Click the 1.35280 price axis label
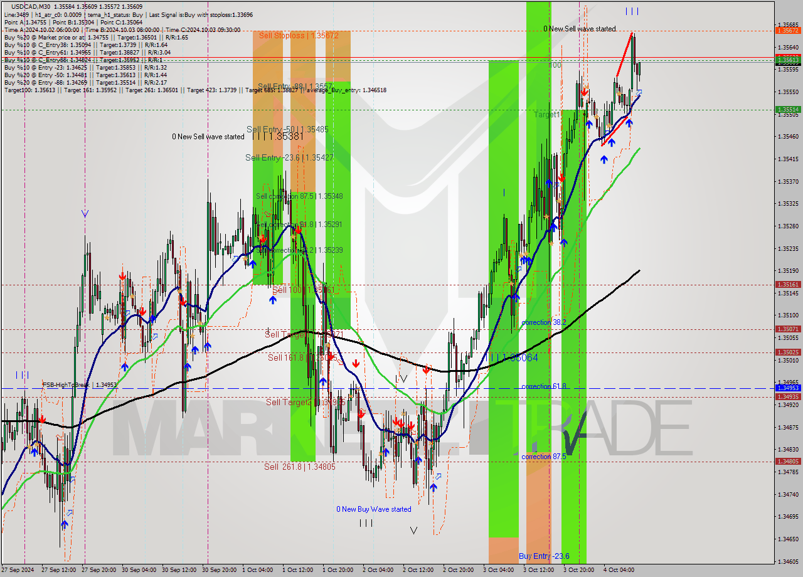Image resolution: width=803 pixels, height=577 pixels. click(788, 226)
